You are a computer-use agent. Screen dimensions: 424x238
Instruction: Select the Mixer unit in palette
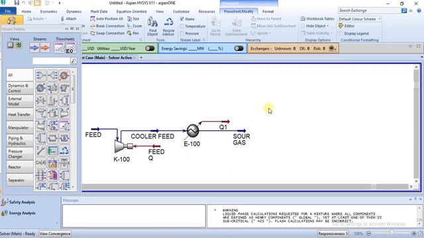(40, 75)
